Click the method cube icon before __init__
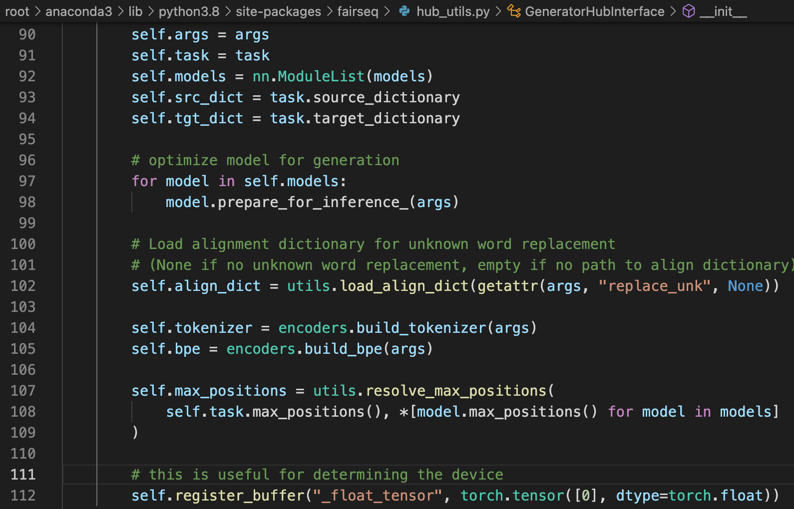Screen dimensions: 794x509 [x=689, y=11]
